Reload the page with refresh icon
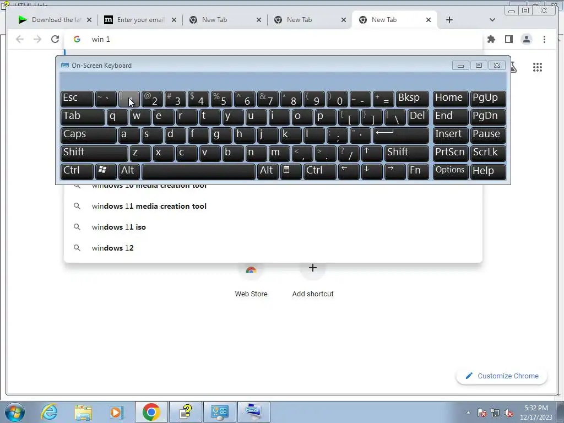 tap(55, 39)
